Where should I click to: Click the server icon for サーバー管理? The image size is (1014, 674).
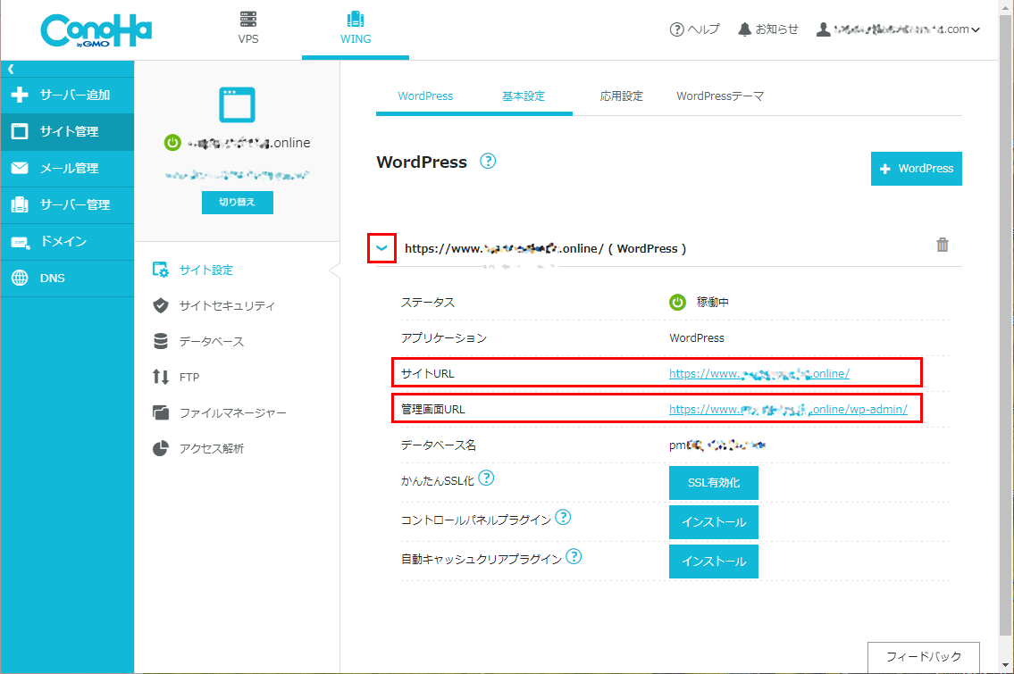click(x=20, y=204)
